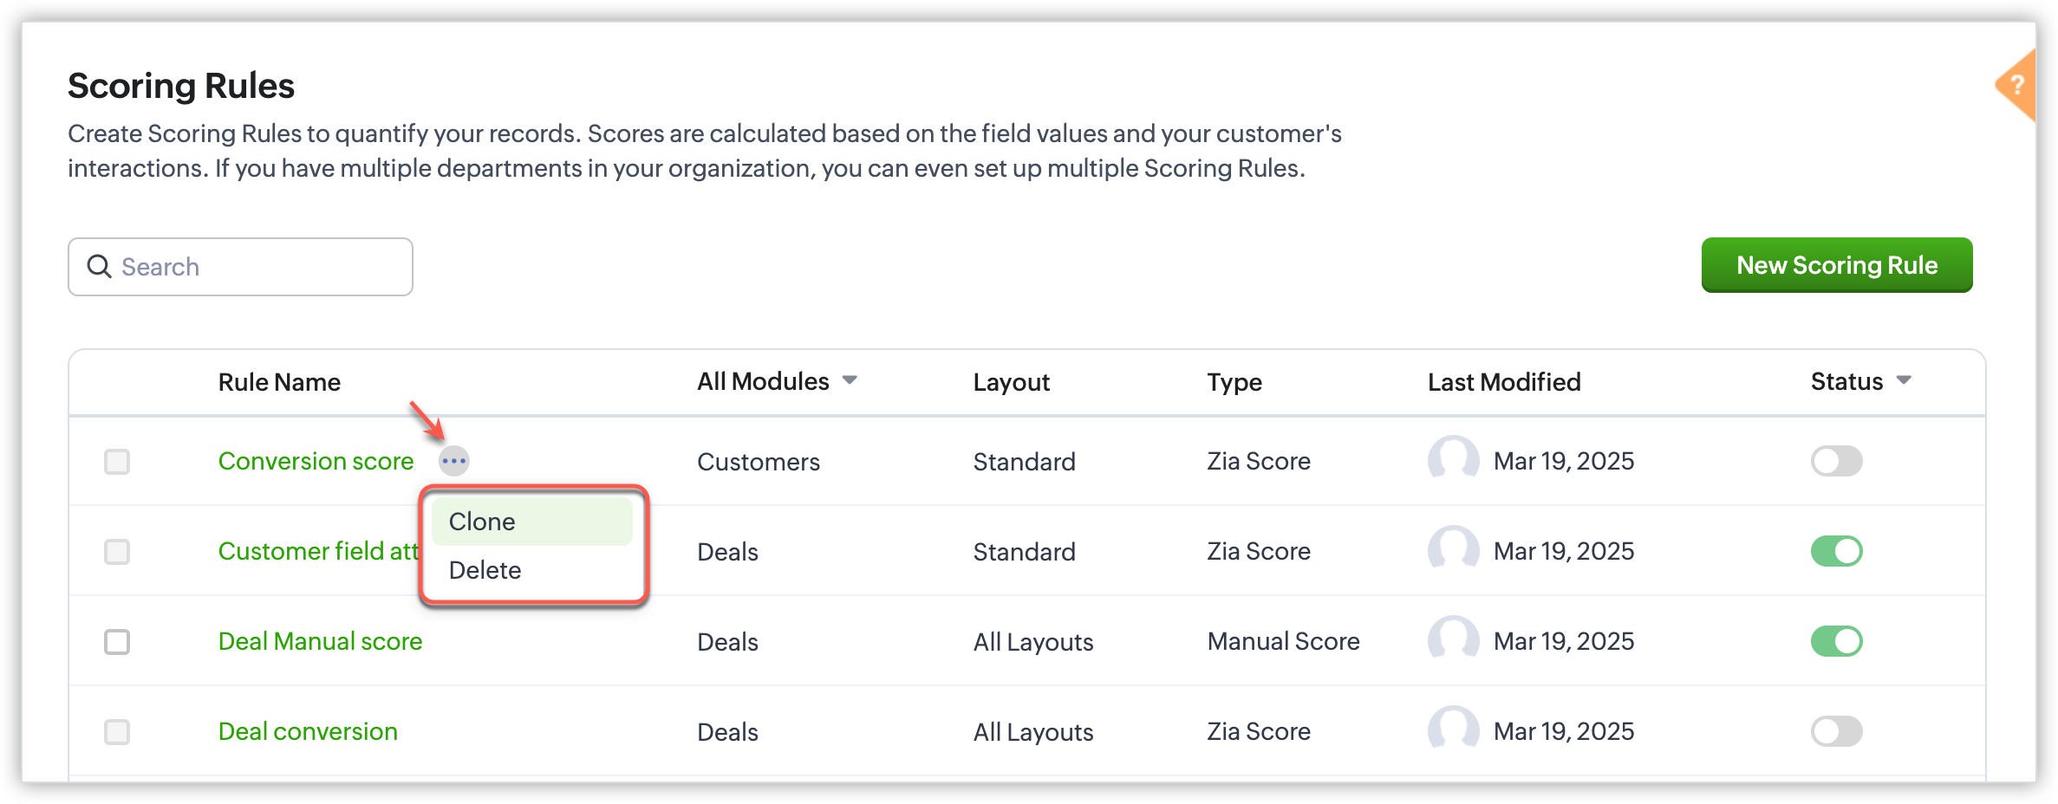The width and height of the screenshot is (2058, 804).
Task: Click the user avatar in Deal conversion row
Action: click(x=1453, y=729)
